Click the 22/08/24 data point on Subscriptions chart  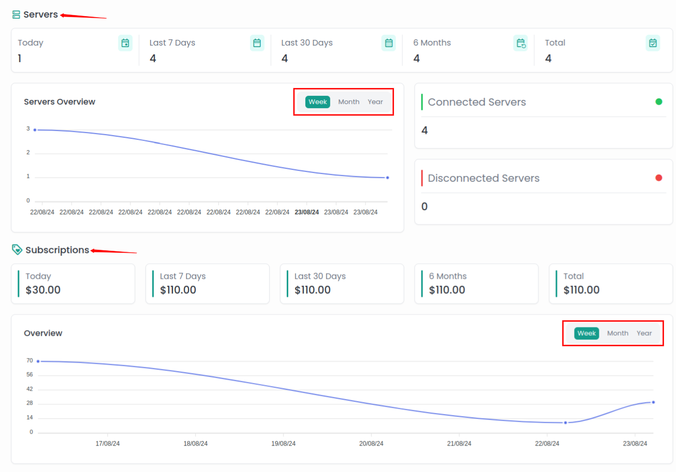click(565, 423)
